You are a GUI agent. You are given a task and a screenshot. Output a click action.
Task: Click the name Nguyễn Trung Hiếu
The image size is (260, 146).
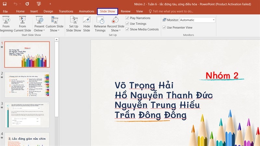point(157,105)
